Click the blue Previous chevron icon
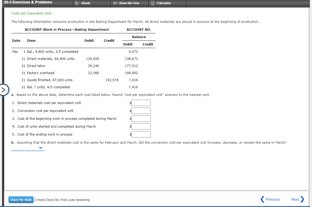 point(262,199)
